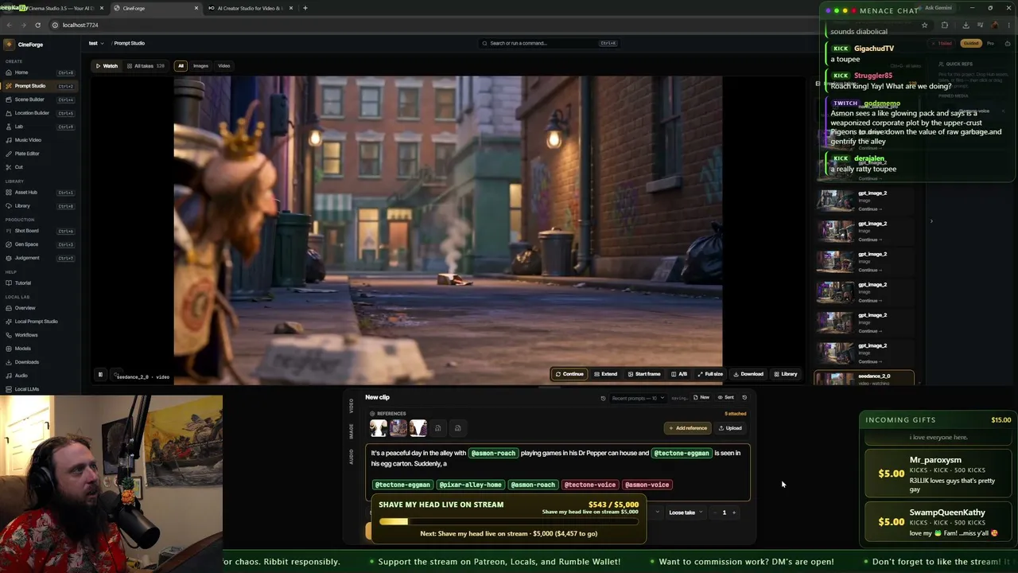Show All media filter
The height and width of the screenshot is (573, 1018).
click(x=181, y=66)
